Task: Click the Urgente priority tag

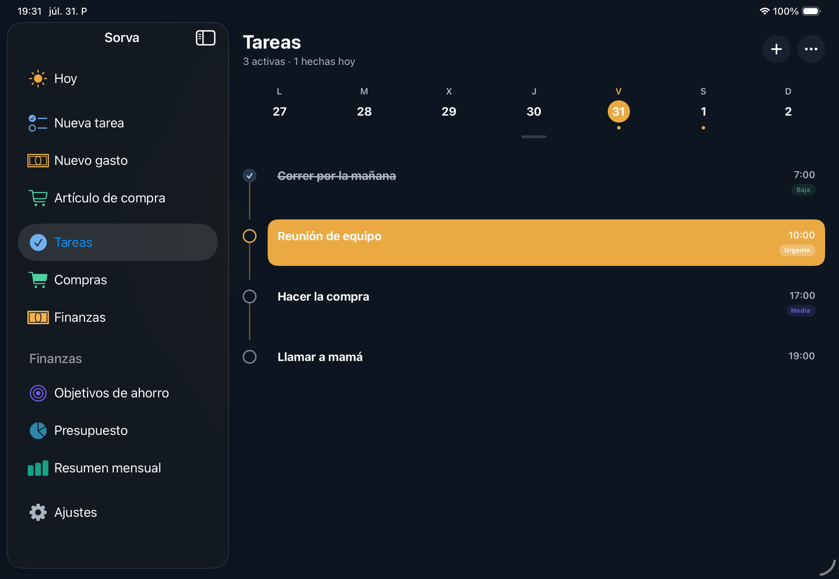Action: pyautogui.click(x=797, y=250)
